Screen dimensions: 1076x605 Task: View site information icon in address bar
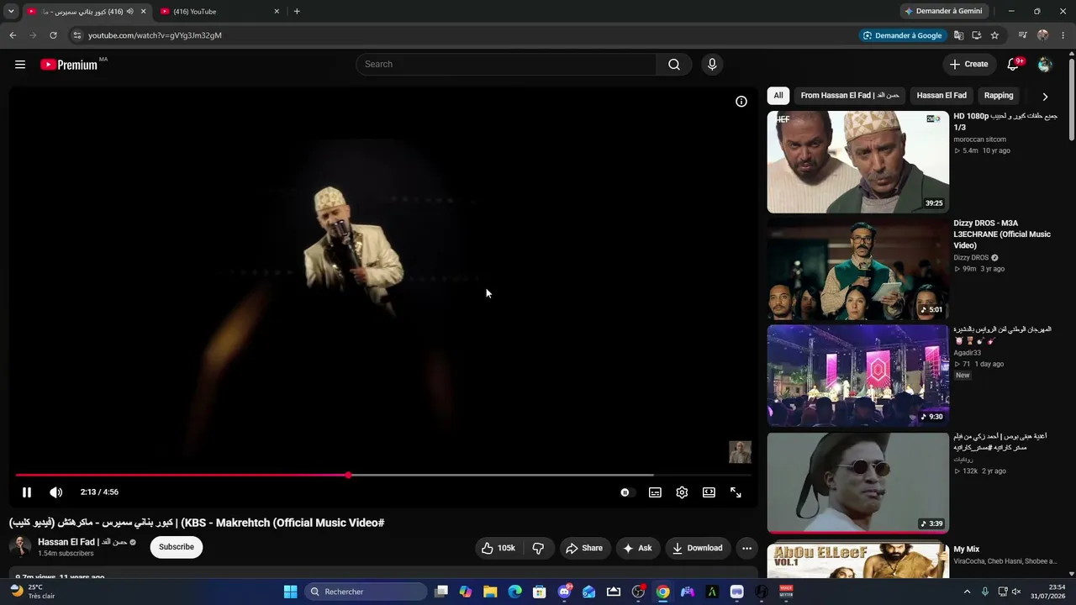tap(76, 35)
